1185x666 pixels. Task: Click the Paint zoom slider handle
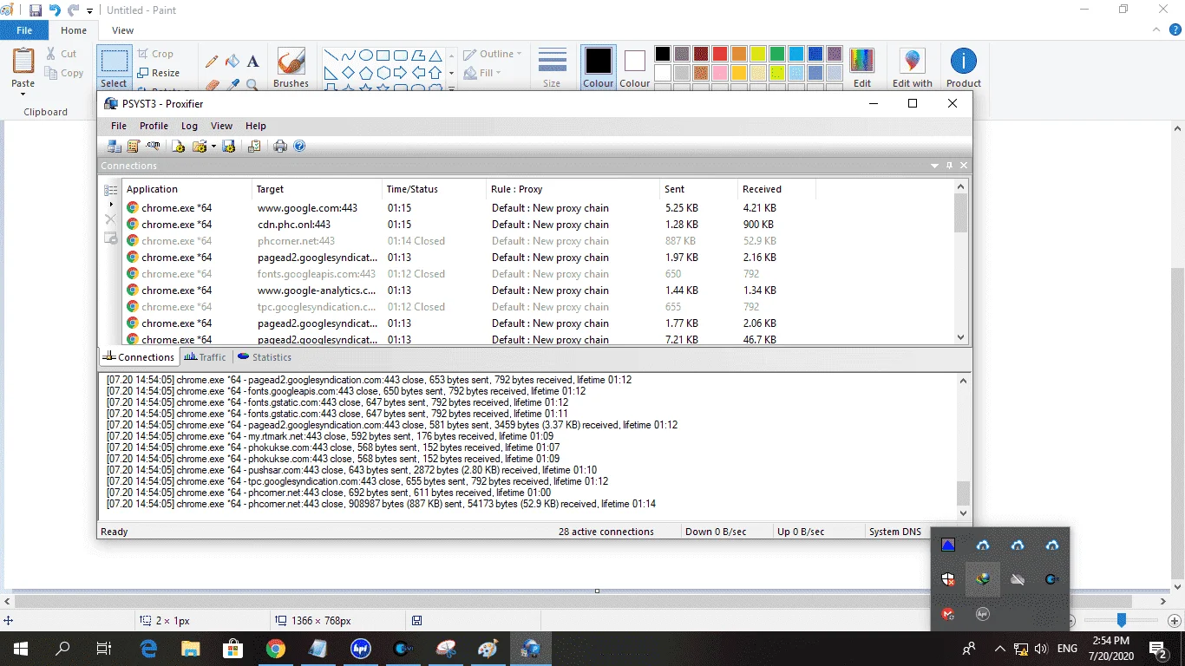pyautogui.click(x=1122, y=620)
